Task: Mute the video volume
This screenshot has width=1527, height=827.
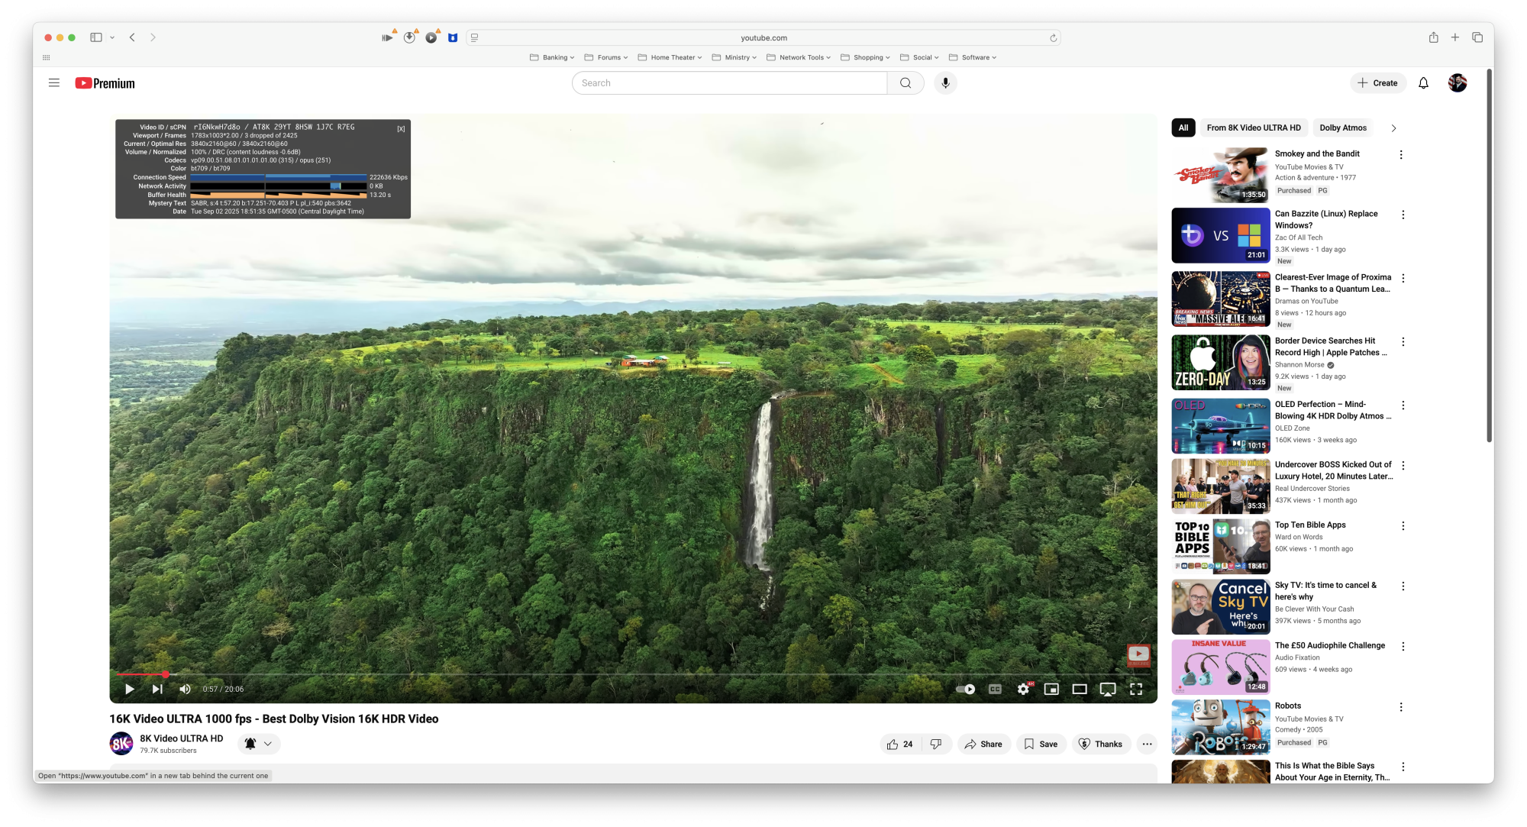Action: (x=185, y=689)
